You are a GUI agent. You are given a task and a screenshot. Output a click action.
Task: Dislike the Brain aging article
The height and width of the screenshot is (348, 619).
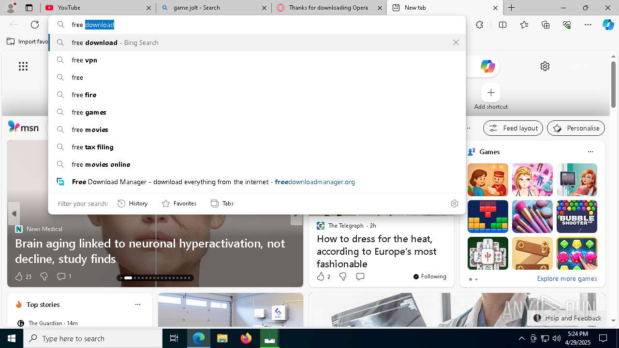pos(44,276)
